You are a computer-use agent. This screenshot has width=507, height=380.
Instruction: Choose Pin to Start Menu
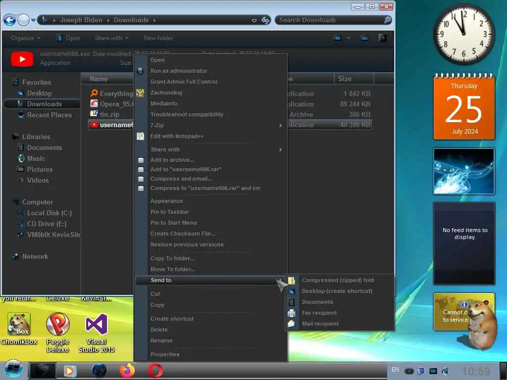point(173,223)
